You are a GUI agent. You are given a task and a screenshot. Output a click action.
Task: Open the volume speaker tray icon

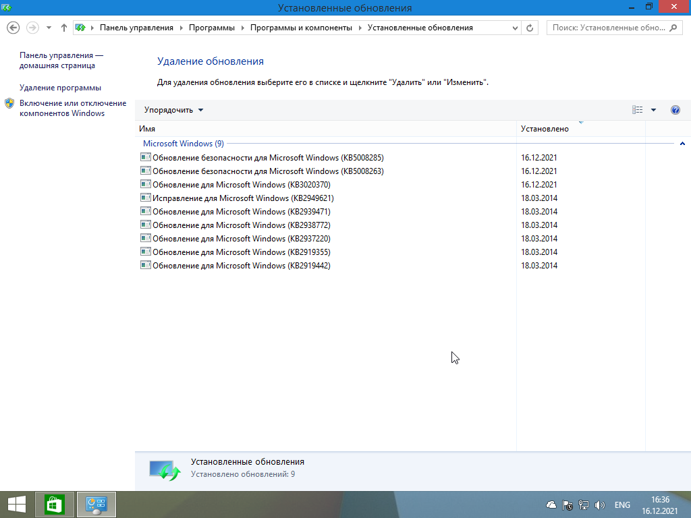[599, 505]
